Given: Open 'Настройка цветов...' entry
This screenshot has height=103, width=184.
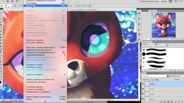Looking at the screenshot, I should 45,87.
